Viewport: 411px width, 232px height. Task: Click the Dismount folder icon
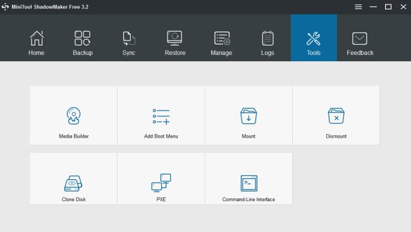[336, 116]
